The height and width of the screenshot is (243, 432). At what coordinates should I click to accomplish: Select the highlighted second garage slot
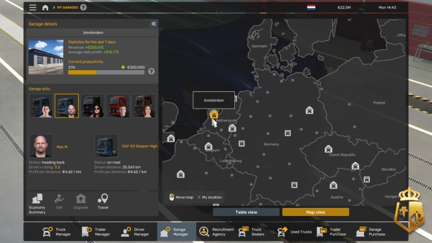point(66,106)
